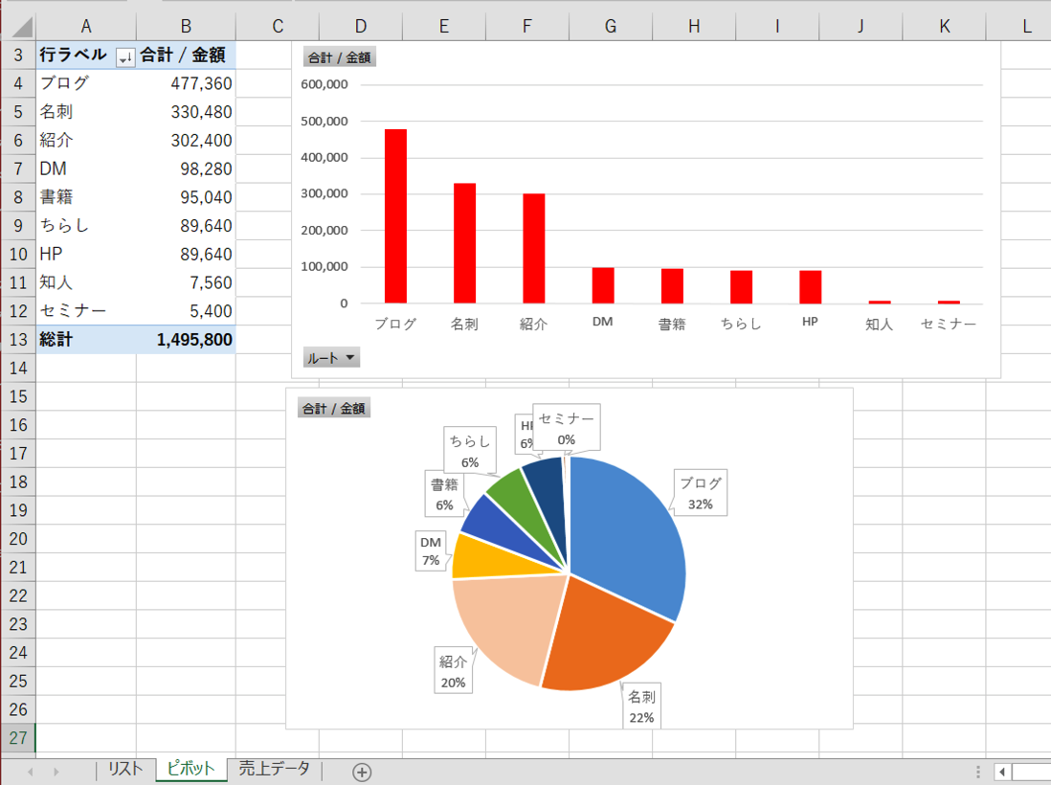Select cell with value 330,480

[186, 112]
